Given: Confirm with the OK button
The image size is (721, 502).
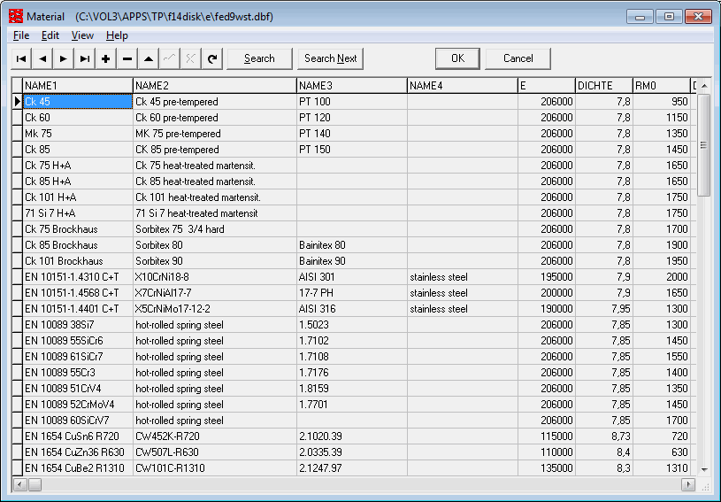Looking at the screenshot, I should point(457,58).
